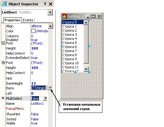Select the ShowHint property
Viewport: 164px width, 127px height.
(x=13, y=114)
